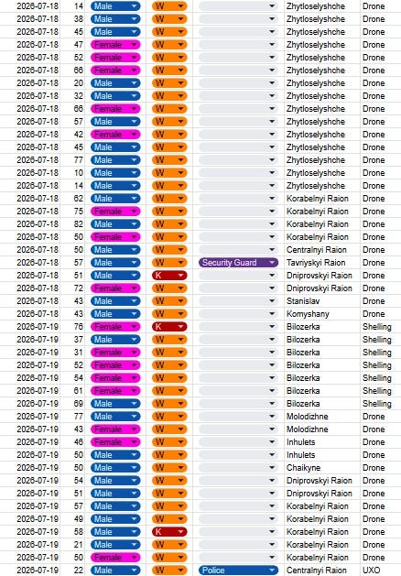Select the Drone cell in the Security Guard row
Screen dimensions: 401x576
tap(381, 263)
